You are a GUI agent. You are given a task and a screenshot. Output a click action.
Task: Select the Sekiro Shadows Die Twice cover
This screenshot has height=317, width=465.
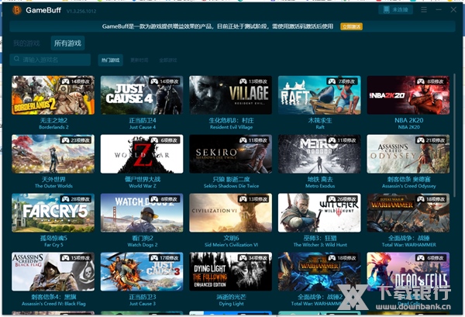click(x=230, y=154)
